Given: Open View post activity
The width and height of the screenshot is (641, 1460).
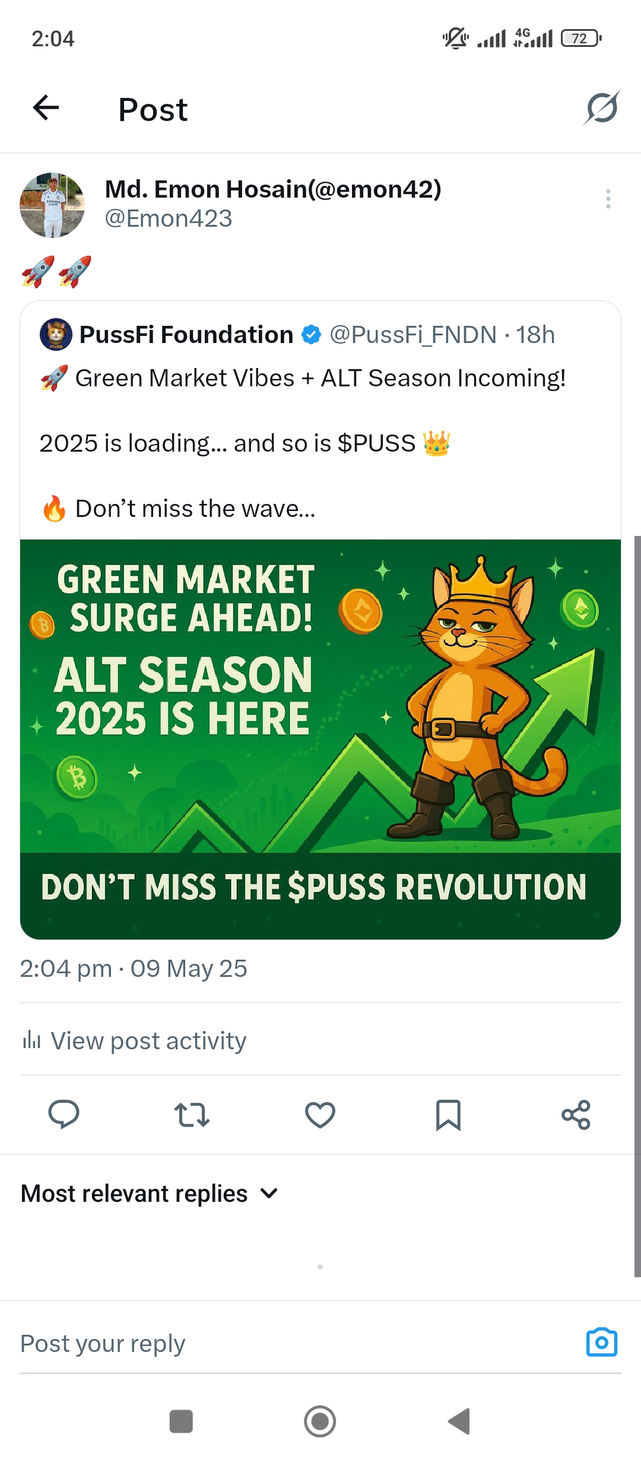Looking at the screenshot, I should (134, 1040).
